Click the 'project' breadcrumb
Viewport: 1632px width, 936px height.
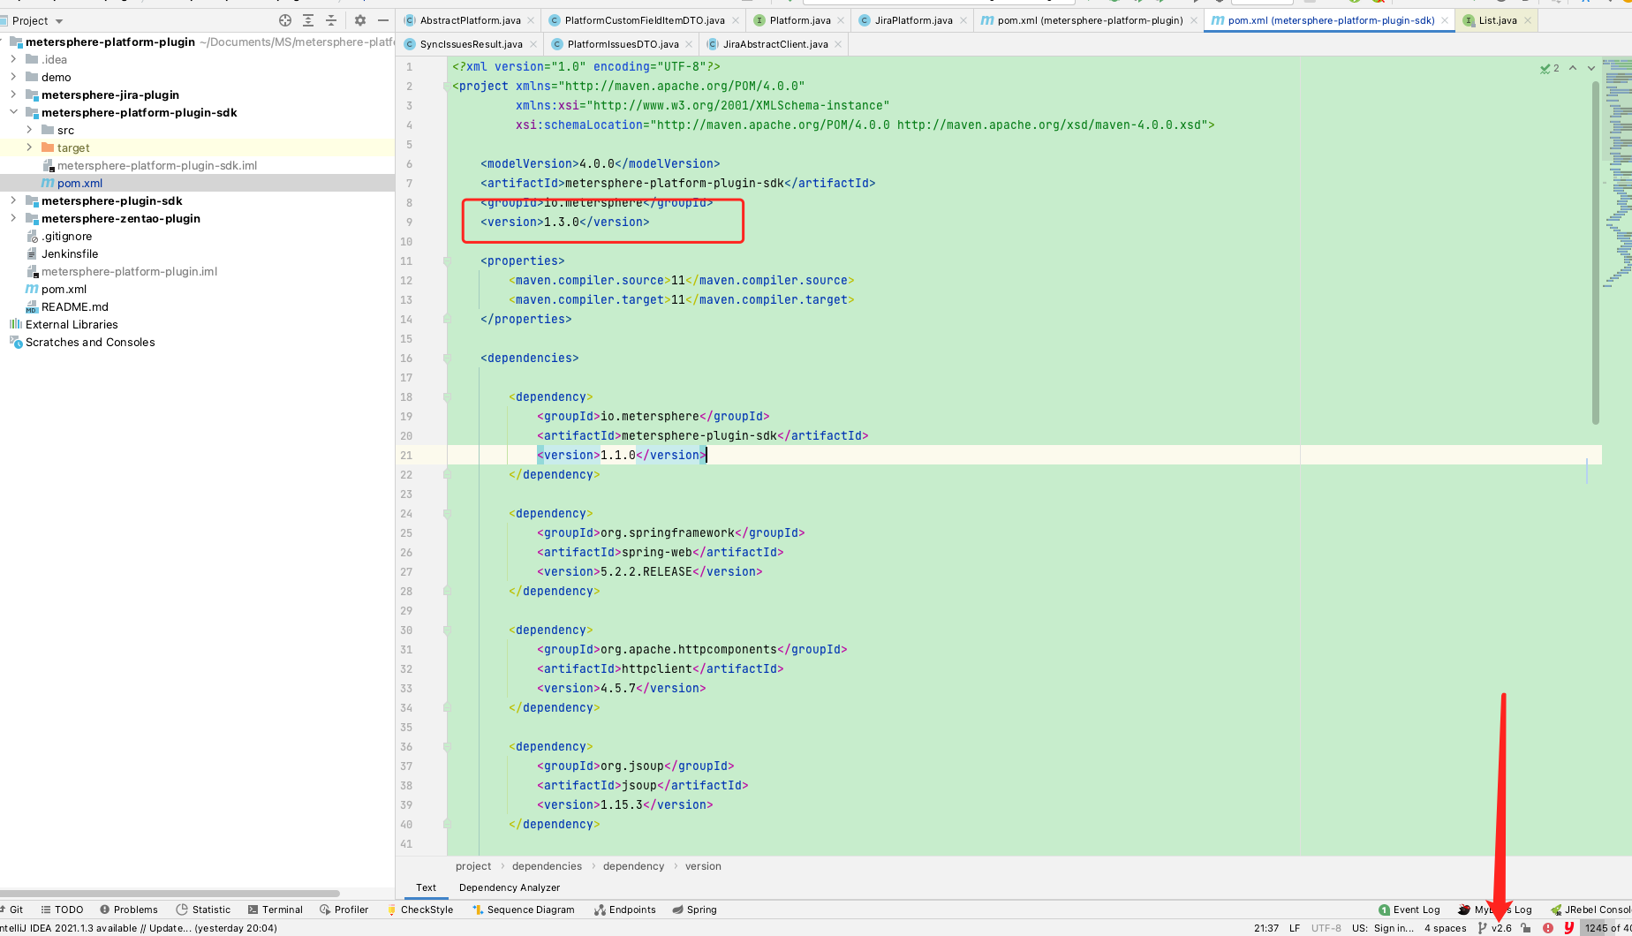click(x=473, y=866)
